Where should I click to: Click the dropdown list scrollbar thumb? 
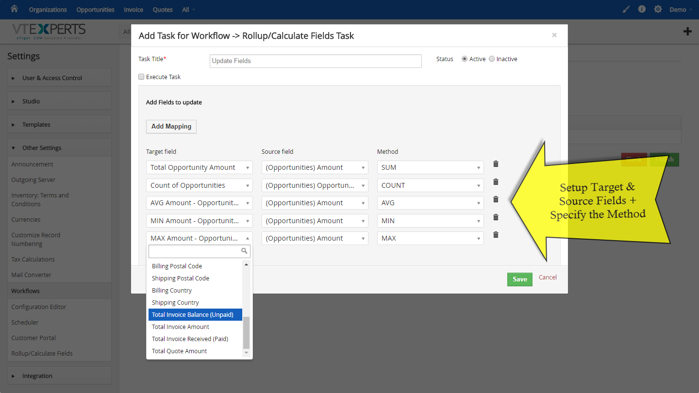click(x=246, y=332)
